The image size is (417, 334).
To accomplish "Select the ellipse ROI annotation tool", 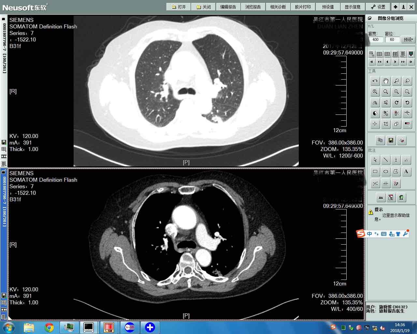I will pos(386,172).
